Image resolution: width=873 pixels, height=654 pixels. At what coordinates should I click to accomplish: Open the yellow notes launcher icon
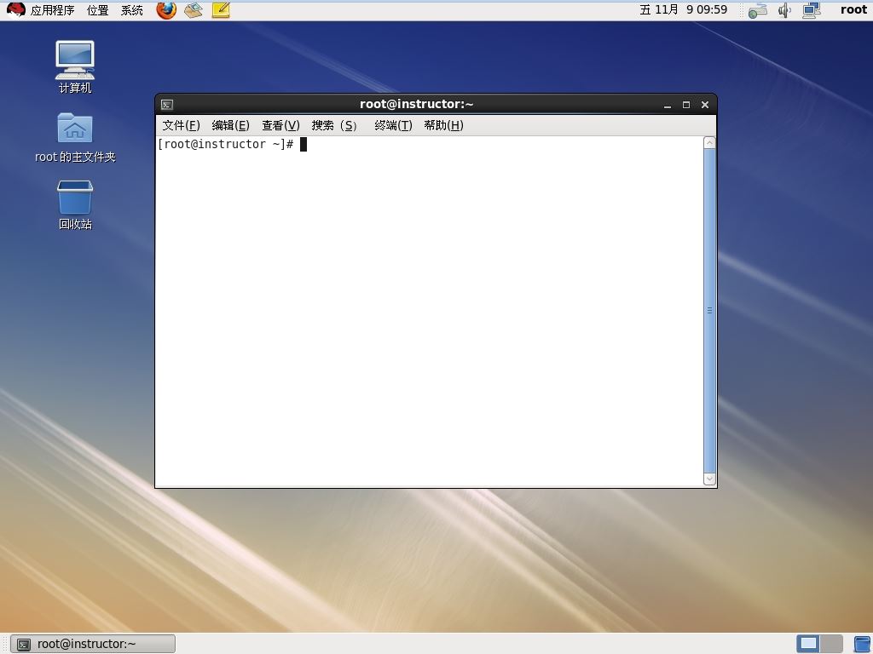pos(221,10)
